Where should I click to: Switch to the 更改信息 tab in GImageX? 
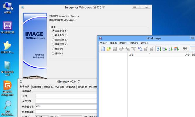pos(59,87)
